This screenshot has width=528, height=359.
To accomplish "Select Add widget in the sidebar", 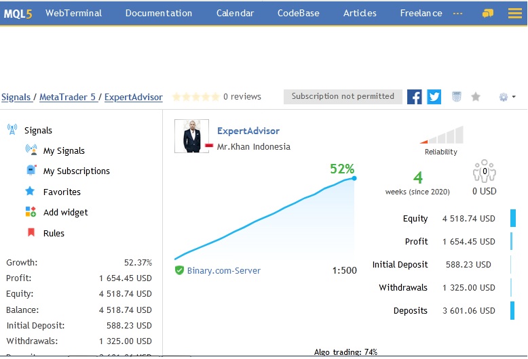I will click(x=65, y=213).
